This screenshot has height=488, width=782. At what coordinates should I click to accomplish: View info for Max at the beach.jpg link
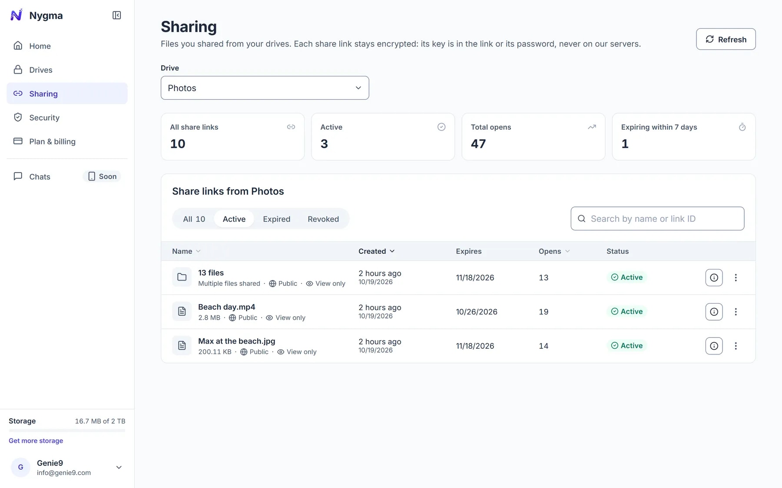tap(714, 346)
